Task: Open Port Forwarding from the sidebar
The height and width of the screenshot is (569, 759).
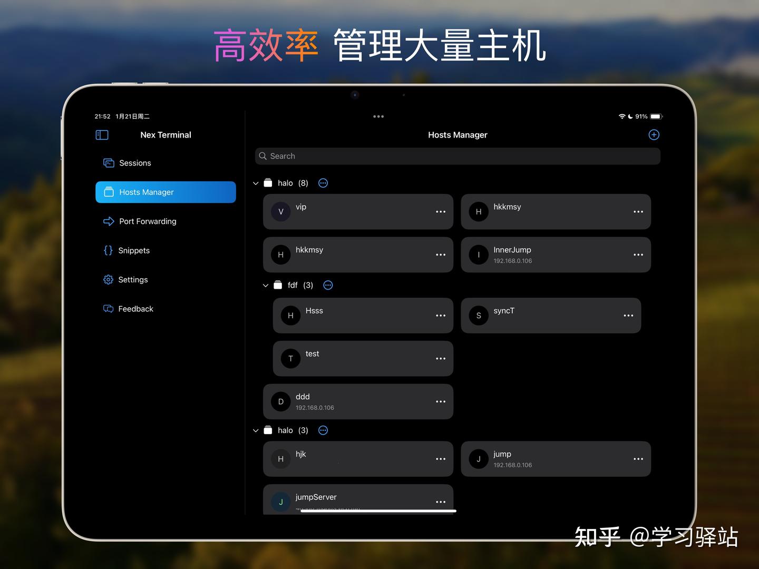Action: click(x=148, y=221)
